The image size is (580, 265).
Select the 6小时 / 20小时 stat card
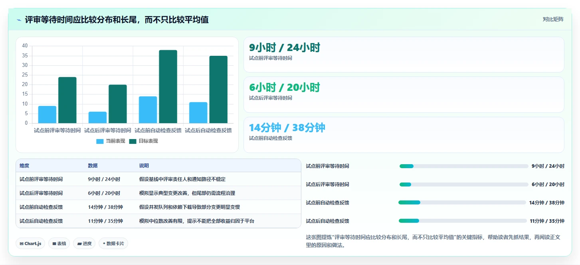[x=404, y=94]
